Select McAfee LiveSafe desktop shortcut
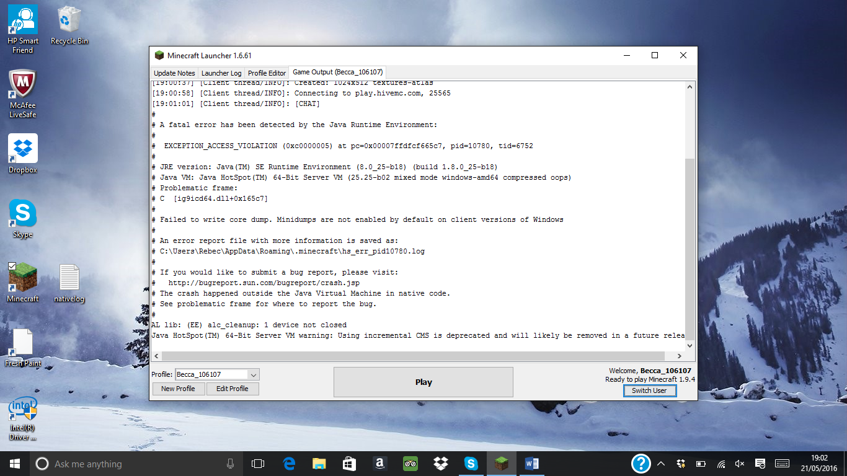The image size is (847, 476). [23, 94]
